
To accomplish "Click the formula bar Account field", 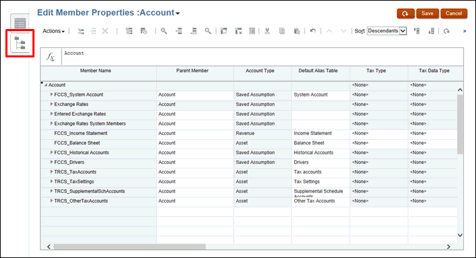I will (262, 57).
